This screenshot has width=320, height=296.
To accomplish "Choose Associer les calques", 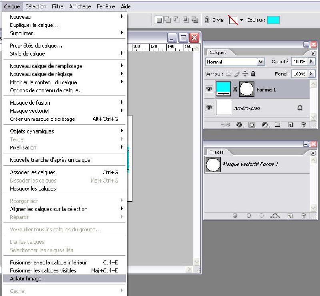I will click(64, 172).
